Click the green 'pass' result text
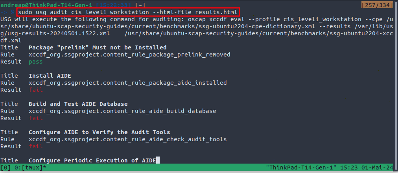 35,62
